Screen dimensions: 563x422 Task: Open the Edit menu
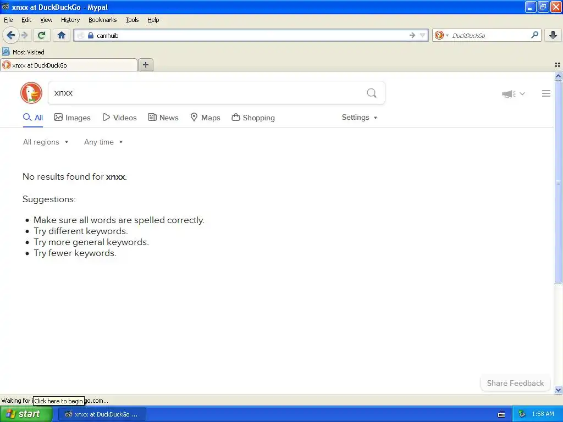click(26, 20)
